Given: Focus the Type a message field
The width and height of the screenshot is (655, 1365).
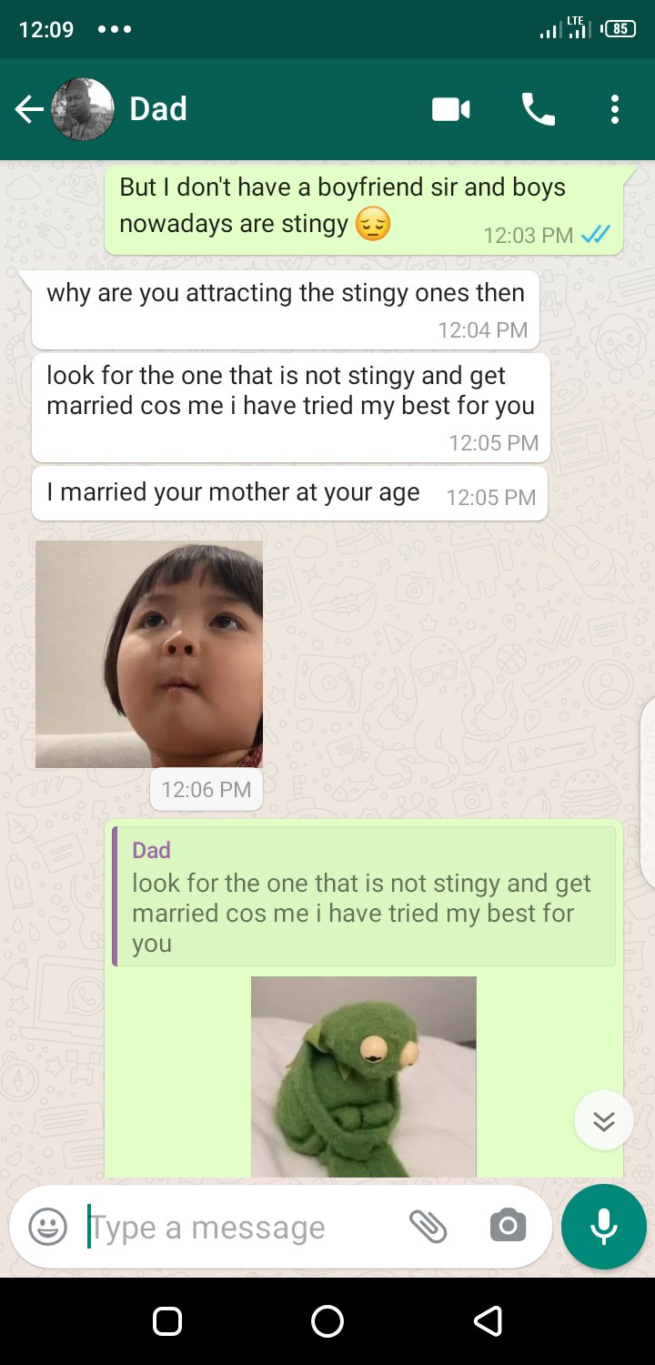Looking at the screenshot, I should coord(241,1228).
